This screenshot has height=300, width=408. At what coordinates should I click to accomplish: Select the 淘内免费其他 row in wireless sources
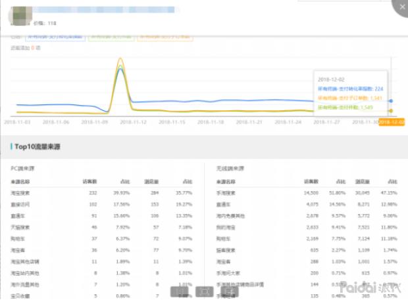pyautogui.click(x=307, y=216)
